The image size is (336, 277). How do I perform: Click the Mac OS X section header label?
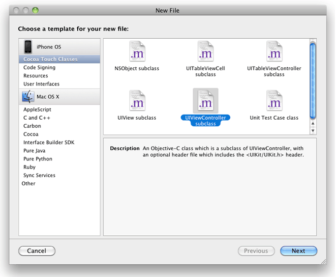coord(48,97)
